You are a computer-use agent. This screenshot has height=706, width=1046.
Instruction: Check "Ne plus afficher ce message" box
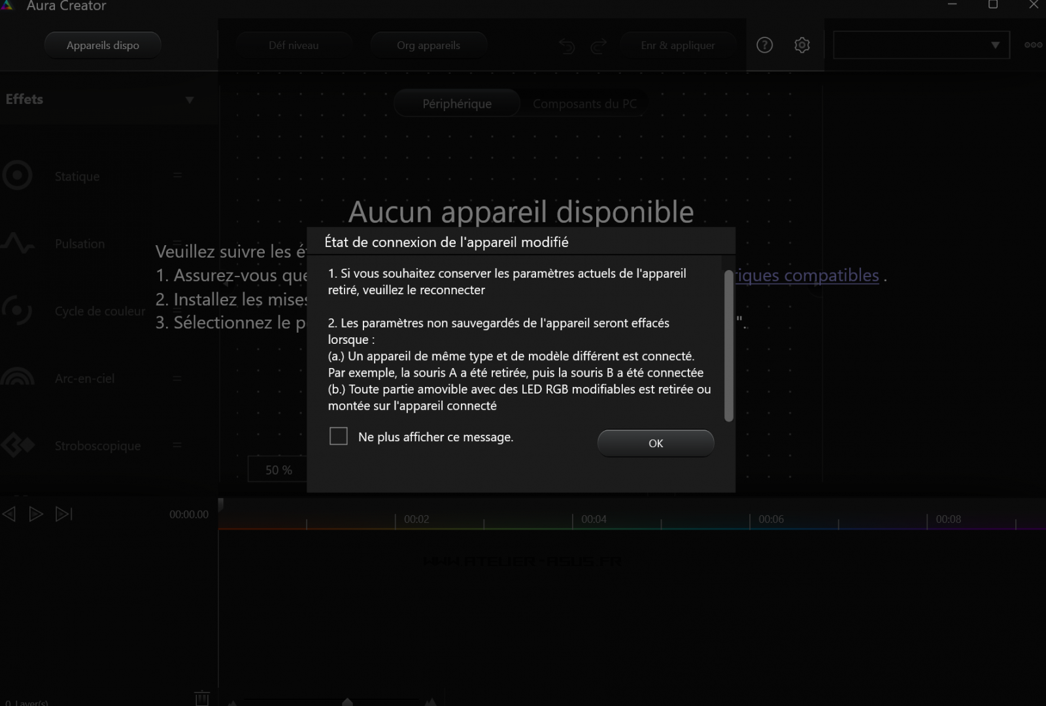339,436
